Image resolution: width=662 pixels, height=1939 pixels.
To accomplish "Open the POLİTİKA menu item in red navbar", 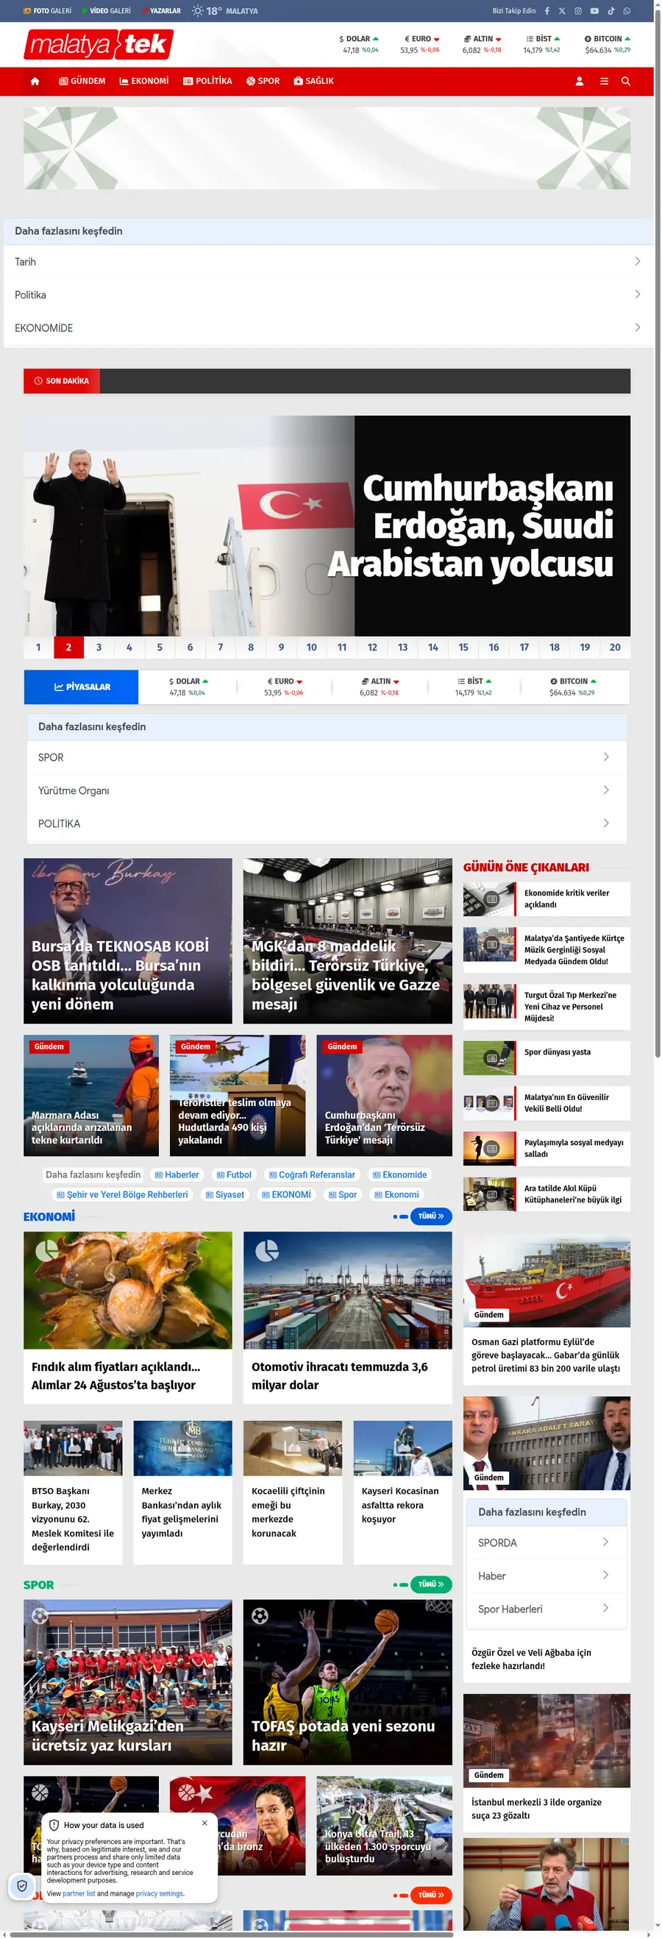I will pyautogui.click(x=207, y=81).
